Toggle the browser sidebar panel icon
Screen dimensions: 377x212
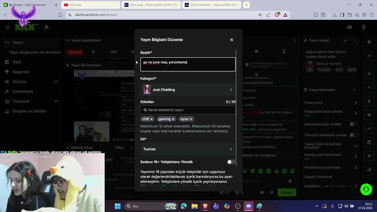coord(342,15)
